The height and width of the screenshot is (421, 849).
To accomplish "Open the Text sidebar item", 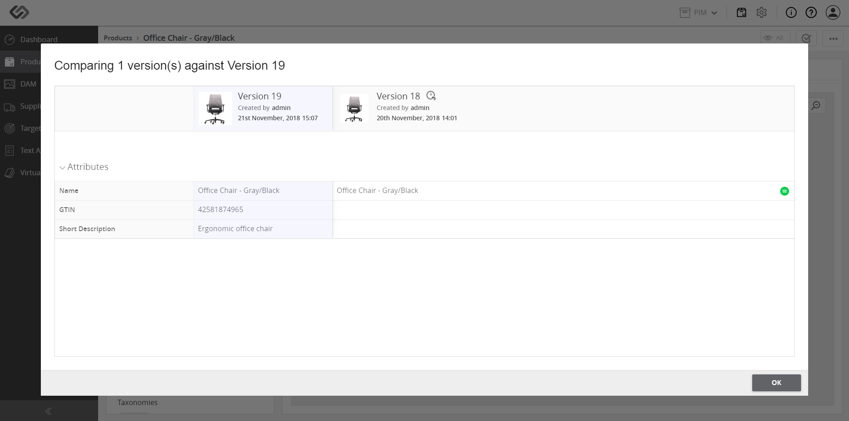I will pyautogui.click(x=20, y=150).
